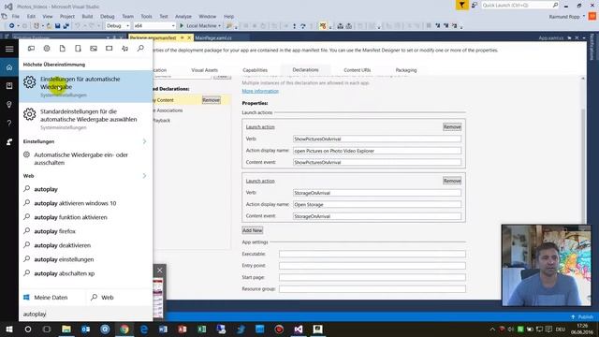Screen dimensions: 599x337
Task: Filter search results by Web magnifier icon
Action: [140, 49]
